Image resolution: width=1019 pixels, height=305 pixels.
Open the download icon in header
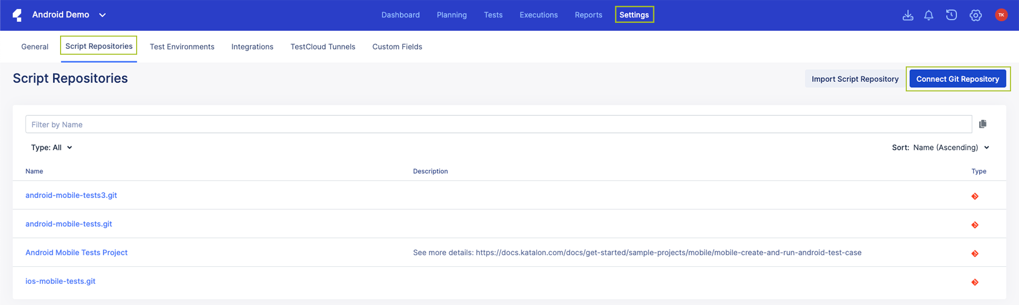907,15
